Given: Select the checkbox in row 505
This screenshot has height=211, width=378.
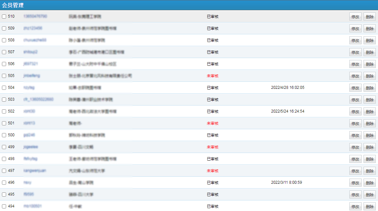Looking at the screenshot, I should [4, 76].
